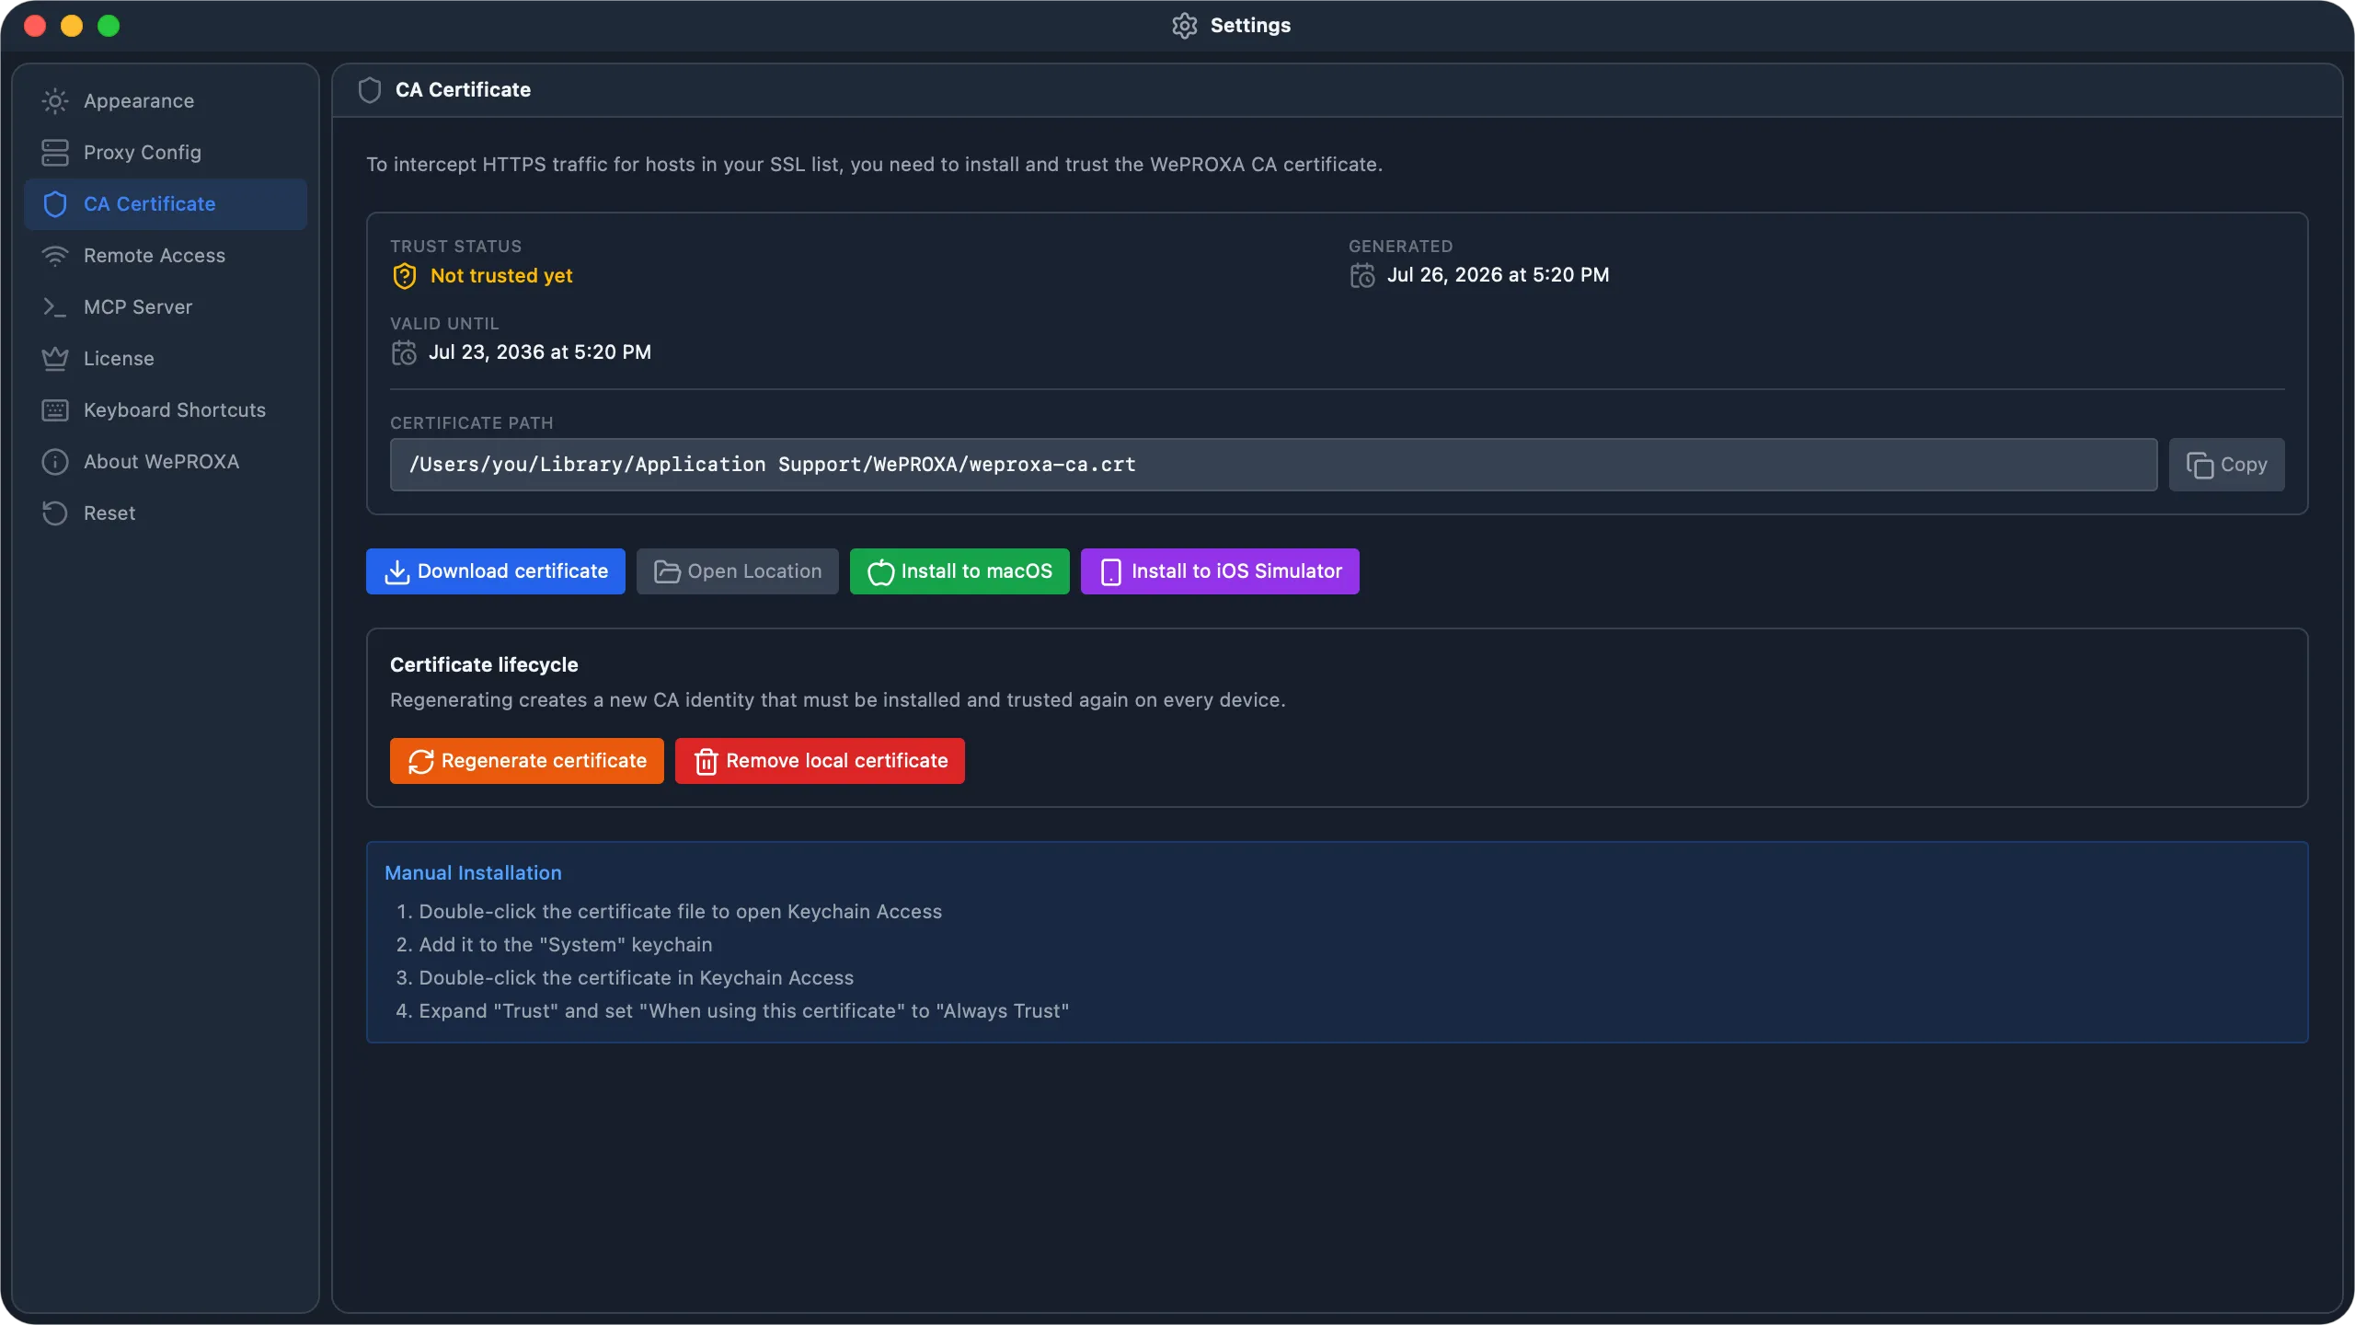The width and height of the screenshot is (2355, 1325).
Task: Click the download arrow icon on blue button
Action: pyautogui.click(x=396, y=571)
